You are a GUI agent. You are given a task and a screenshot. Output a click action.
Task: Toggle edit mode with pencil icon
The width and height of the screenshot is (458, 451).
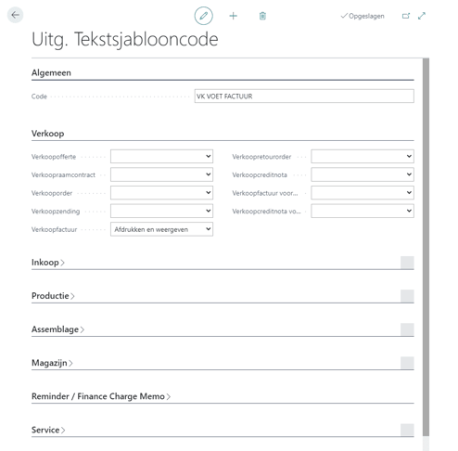203,16
